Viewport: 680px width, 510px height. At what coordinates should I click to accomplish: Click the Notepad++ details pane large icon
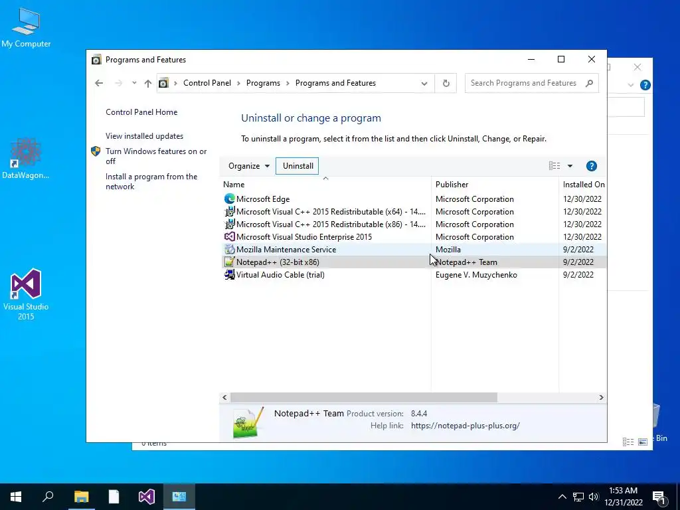click(248, 423)
